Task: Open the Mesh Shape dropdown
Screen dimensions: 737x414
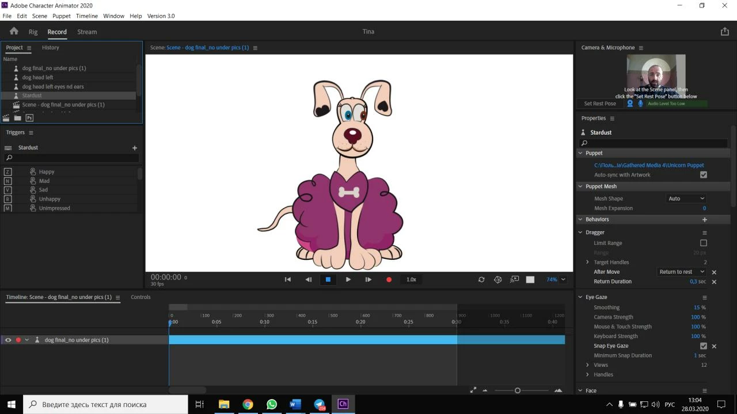Action: pos(686,198)
